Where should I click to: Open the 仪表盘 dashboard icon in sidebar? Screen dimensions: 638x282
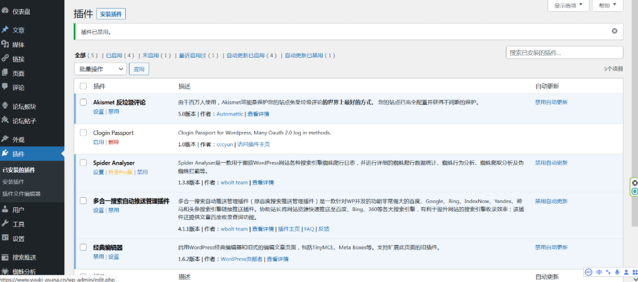point(5,12)
